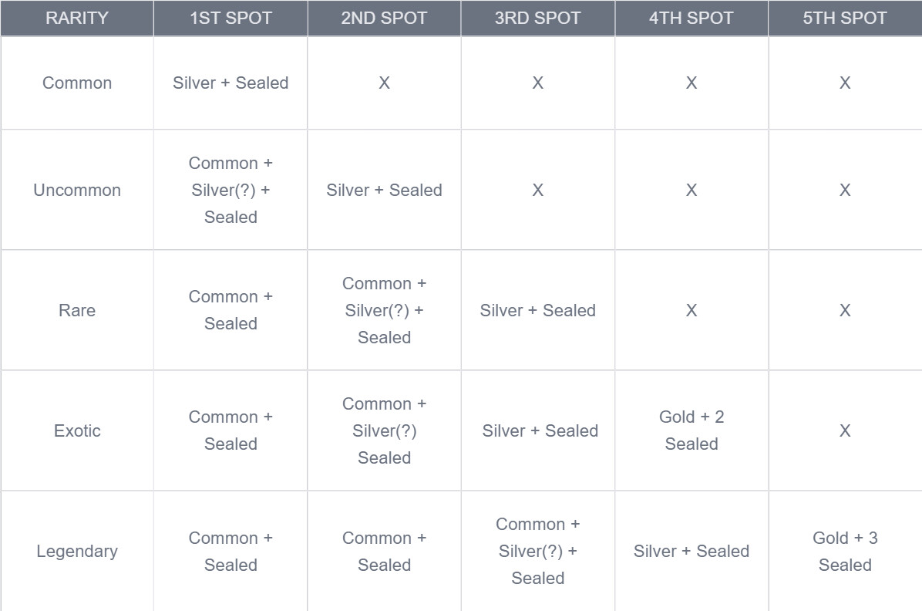Image resolution: width=922 pixels, height=611 pixels.
Task: Click the X in Common's 5th spot
Action: click(845, 83)
